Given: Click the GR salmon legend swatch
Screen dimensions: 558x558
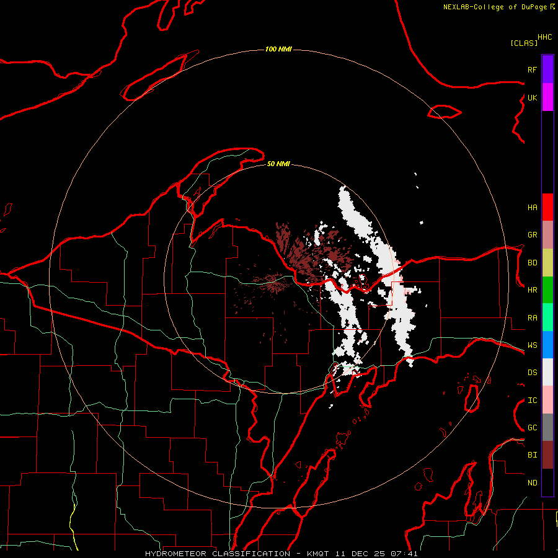Looking at the screenshot, I should click(x=547, y=235).
